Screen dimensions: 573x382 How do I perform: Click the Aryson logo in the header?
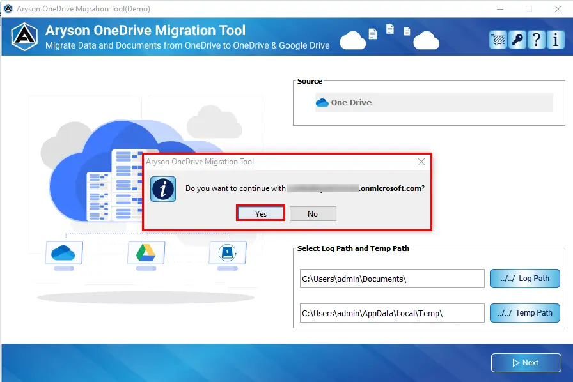pos(24,36)
